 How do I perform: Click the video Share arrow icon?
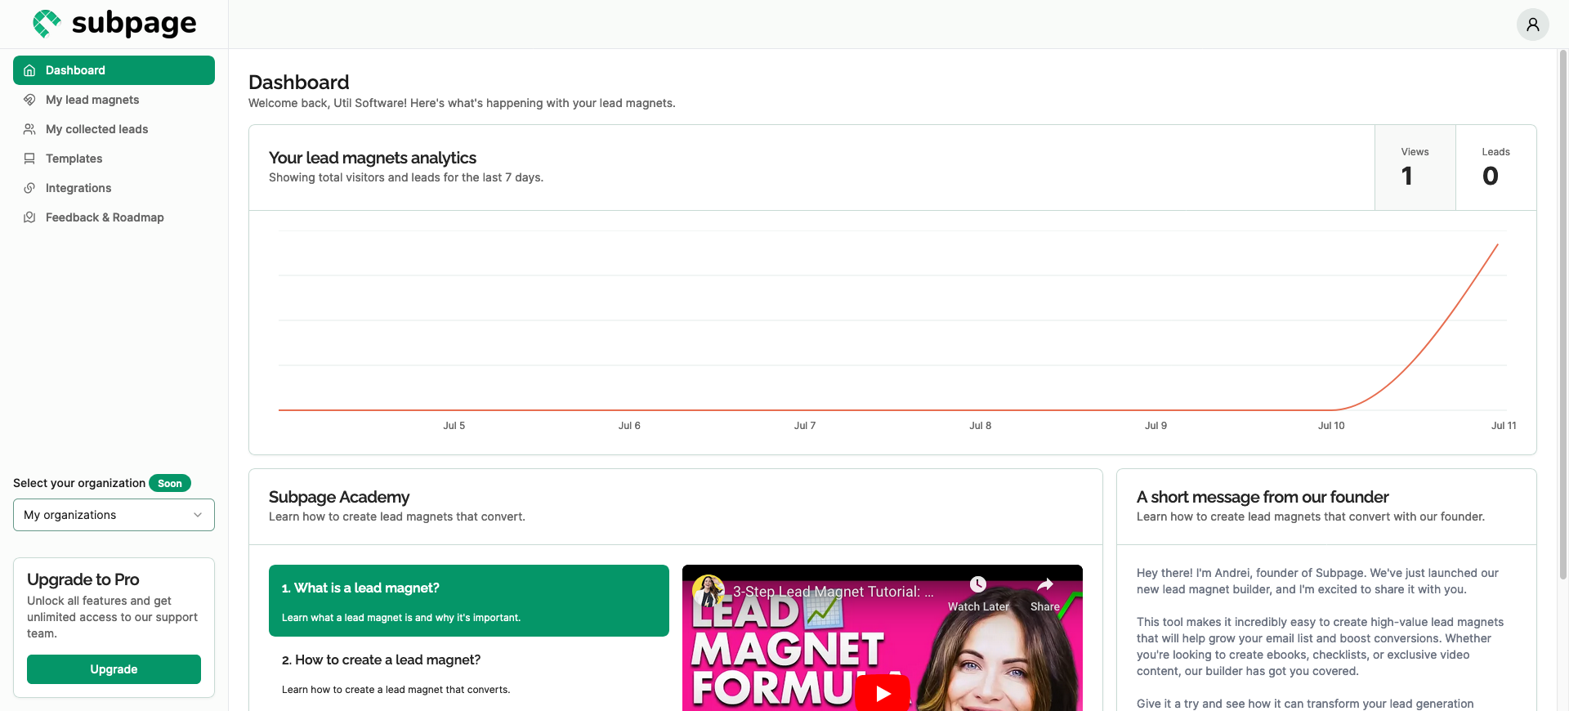(x=1045, y=584)
